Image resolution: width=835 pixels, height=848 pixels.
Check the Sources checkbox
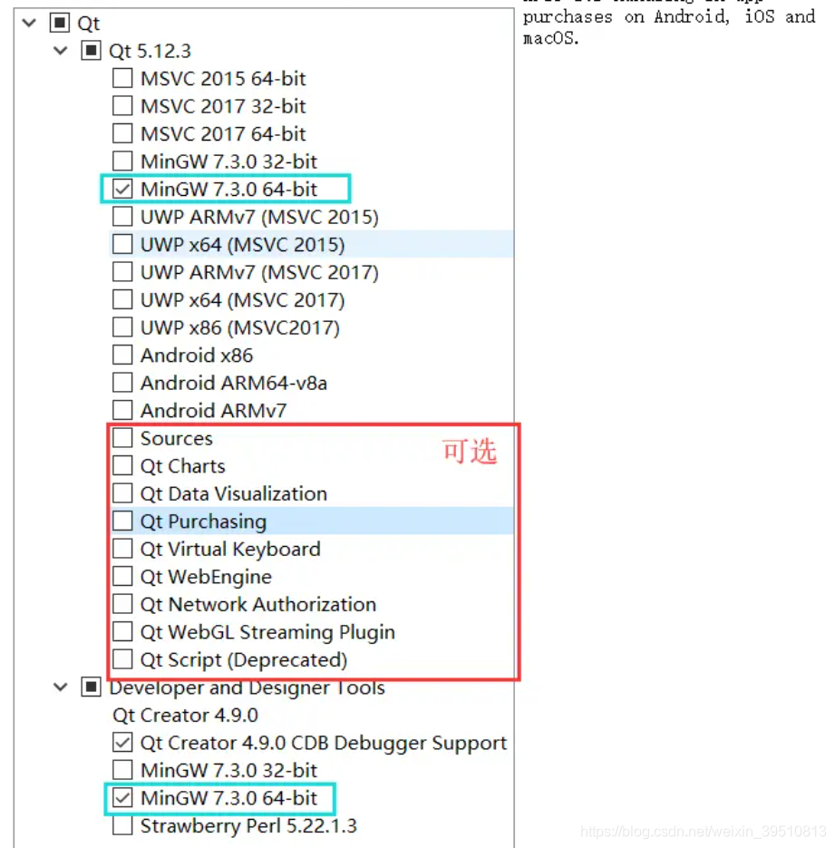coord(122,437)
